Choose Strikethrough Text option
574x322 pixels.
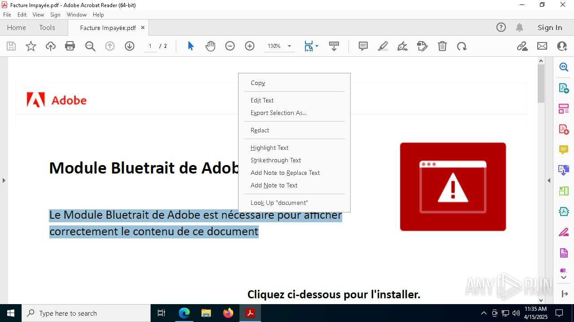pyautogui.click(x=294, y=160)
